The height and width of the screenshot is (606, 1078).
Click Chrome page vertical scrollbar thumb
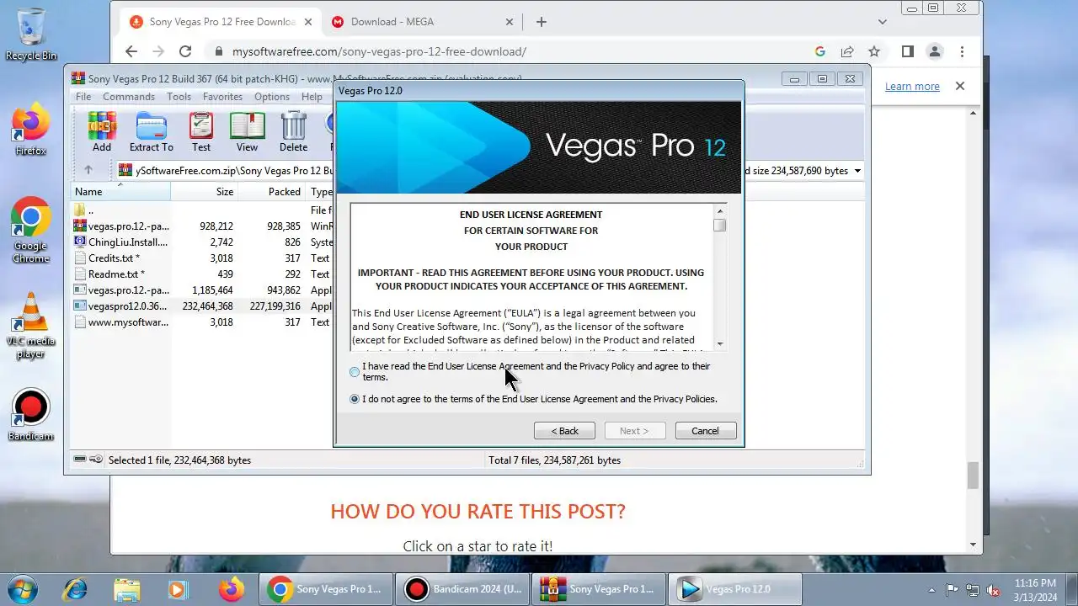click(973, 476)
